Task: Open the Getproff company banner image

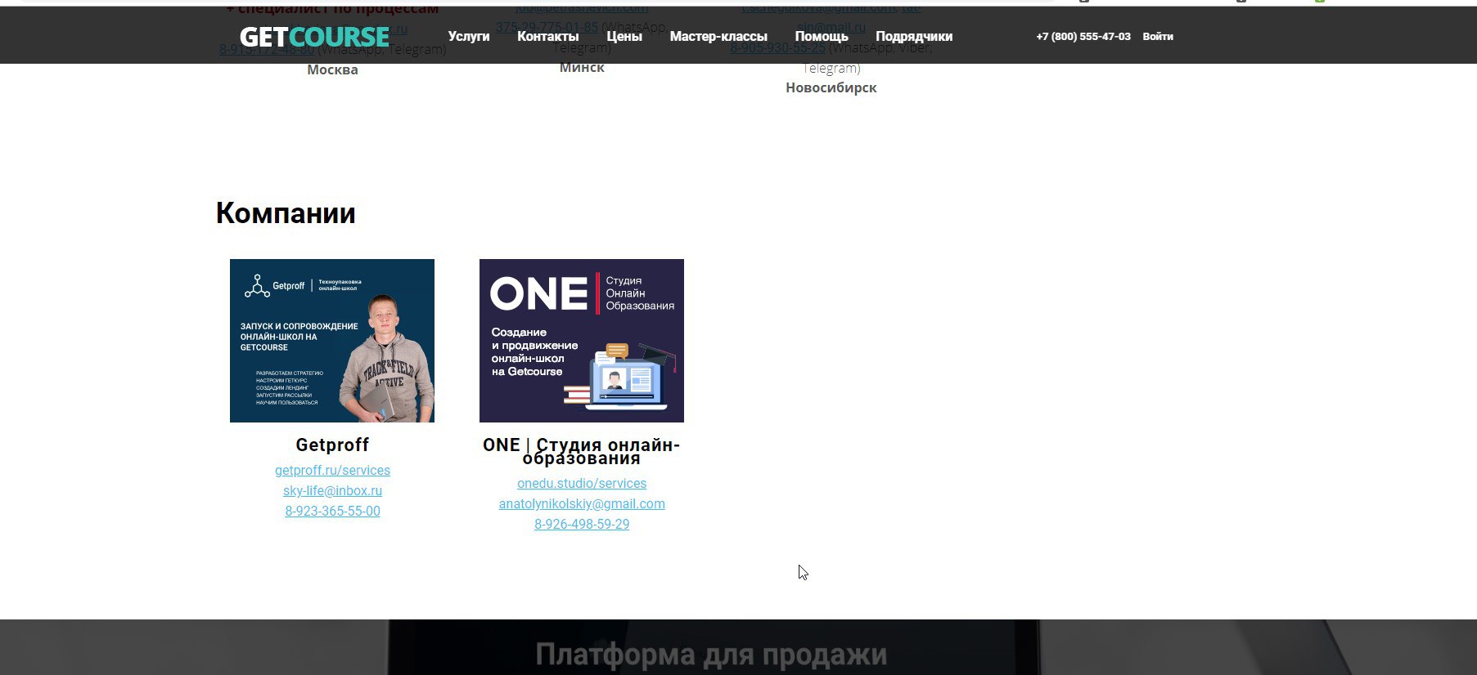Action: click(x=332, y=341)
